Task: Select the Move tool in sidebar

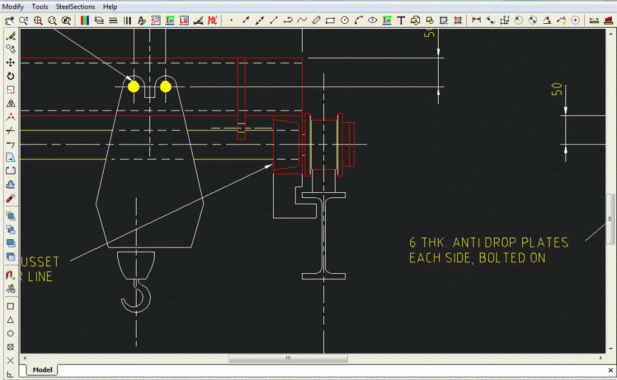Action: coord(10,62)
